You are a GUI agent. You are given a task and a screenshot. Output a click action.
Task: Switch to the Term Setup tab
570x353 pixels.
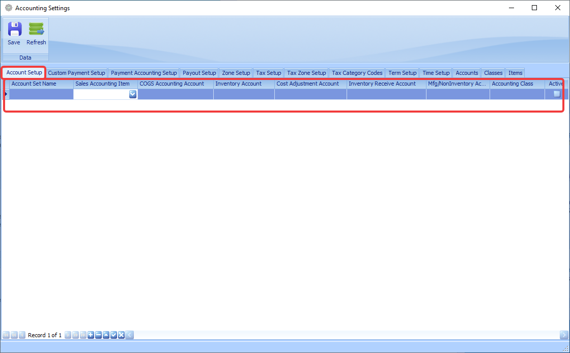tap(403, 73)
